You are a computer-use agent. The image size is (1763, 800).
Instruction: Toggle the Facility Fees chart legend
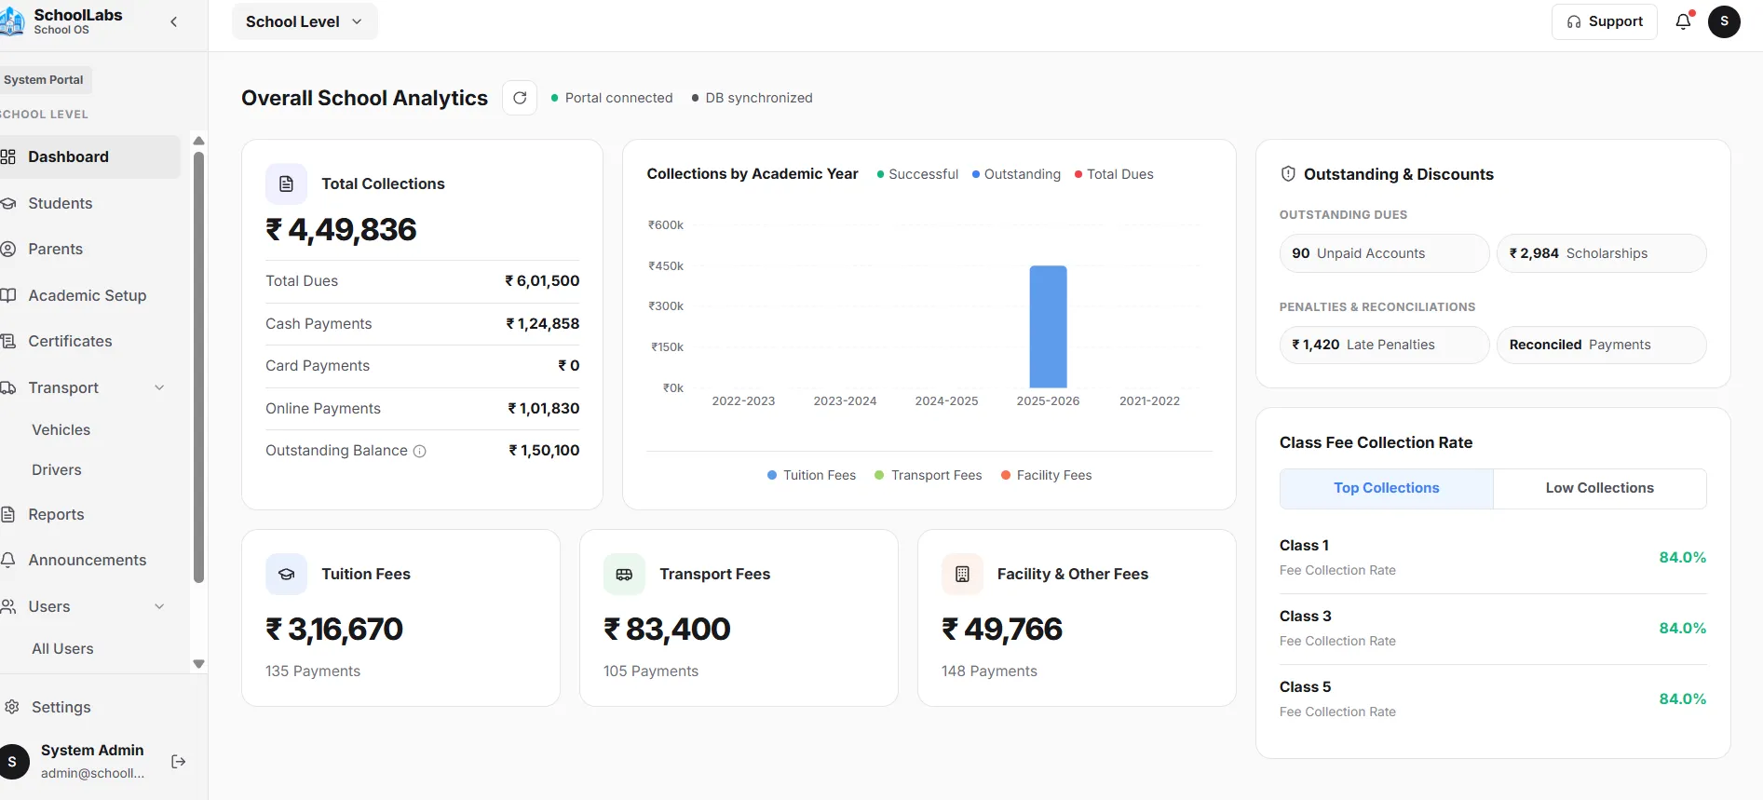1046,475
